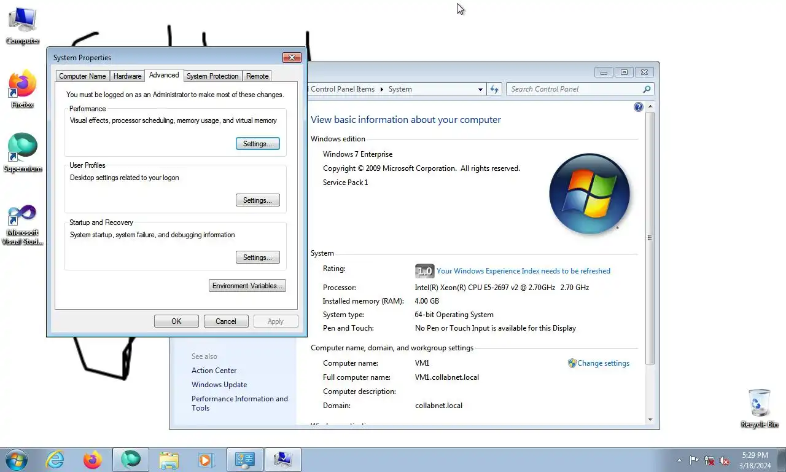Open Windows Media Player in the taskbar

206,459
